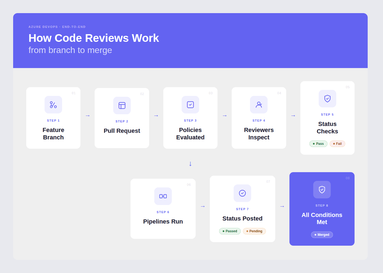Click the 'STEP 4' label
The image size is (383, 273).
pos(259,121)
